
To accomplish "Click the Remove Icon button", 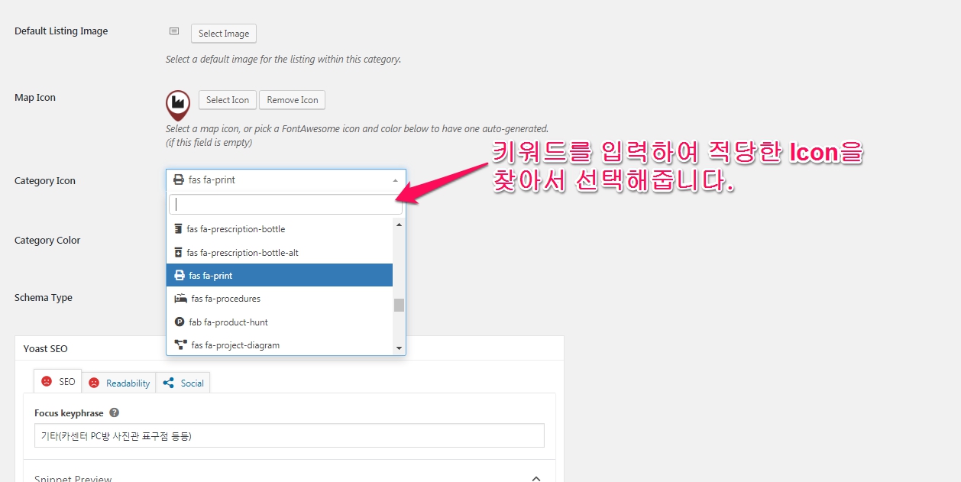I will tap(293, 100).
